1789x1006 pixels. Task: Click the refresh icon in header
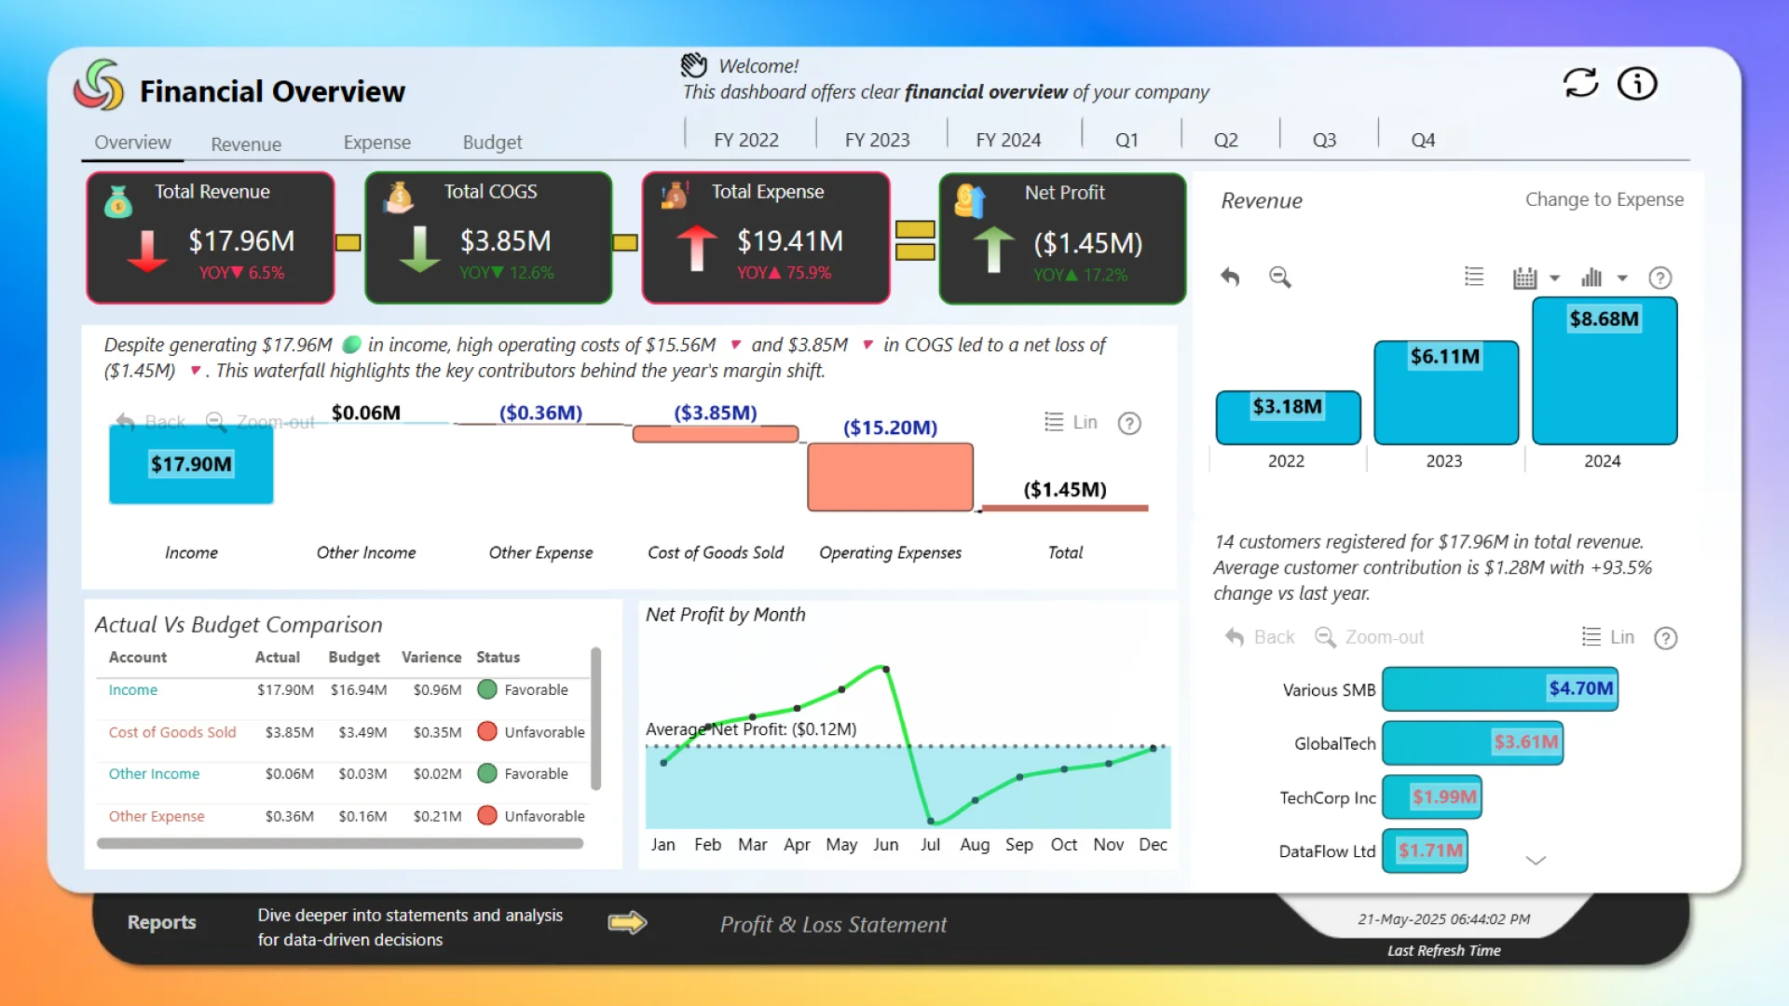(x=1580, y=84)
